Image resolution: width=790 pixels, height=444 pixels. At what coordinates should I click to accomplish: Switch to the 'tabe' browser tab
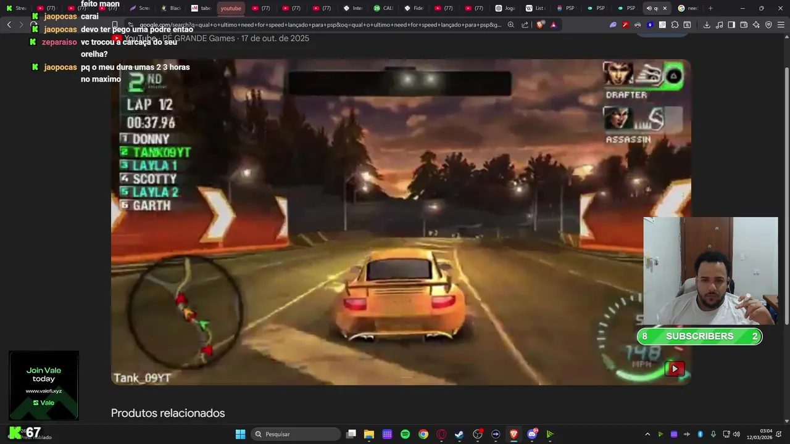pyautogui.click(x=201, y=8)
